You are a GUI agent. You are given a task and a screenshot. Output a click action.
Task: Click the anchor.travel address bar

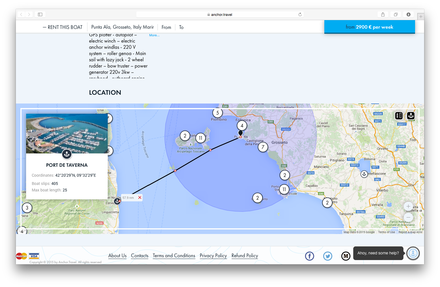coord(220,14)
